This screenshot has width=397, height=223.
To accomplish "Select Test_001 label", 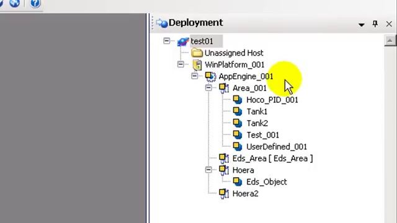I will point(263,135).
